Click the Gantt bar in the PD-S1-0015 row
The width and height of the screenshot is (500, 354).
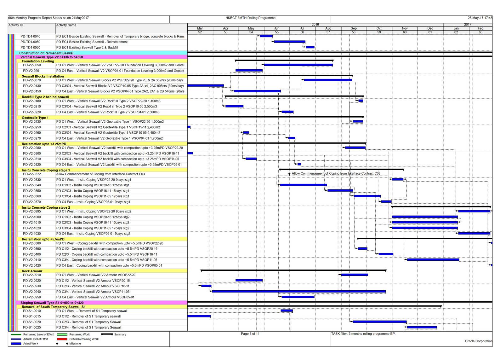tap(199, 316)
